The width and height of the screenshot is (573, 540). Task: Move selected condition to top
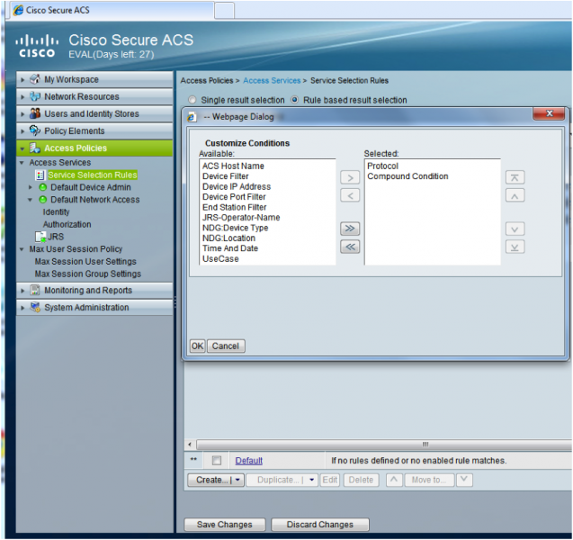[515, 177]
